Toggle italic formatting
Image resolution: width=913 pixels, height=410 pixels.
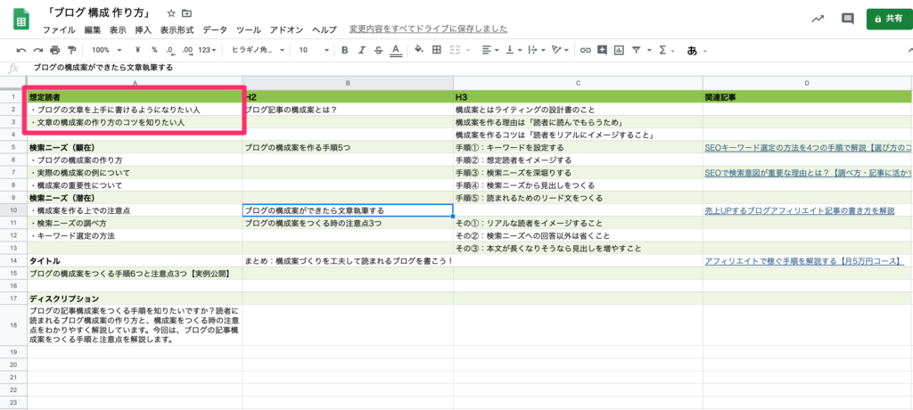coord(362,50)
